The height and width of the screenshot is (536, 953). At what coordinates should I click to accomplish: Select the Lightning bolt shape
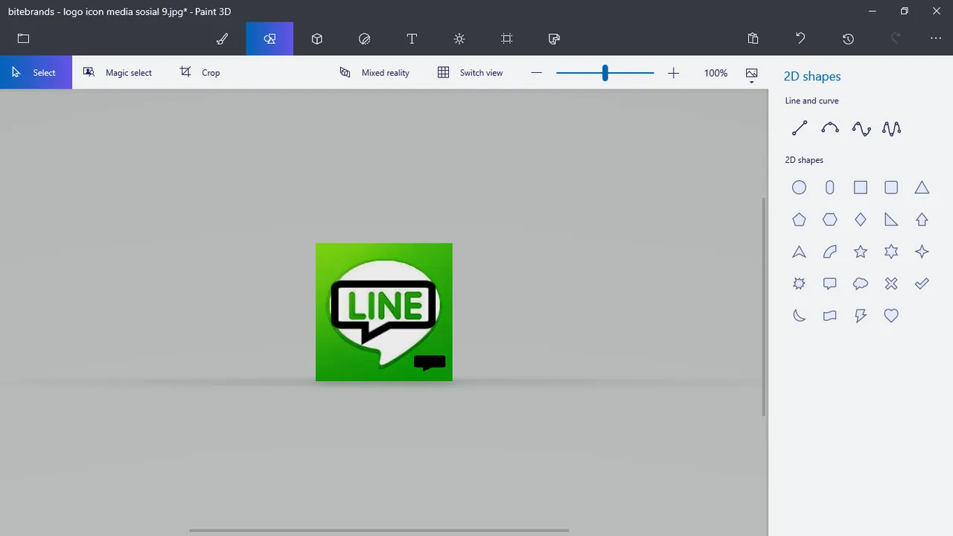click(x=861, y=316)
